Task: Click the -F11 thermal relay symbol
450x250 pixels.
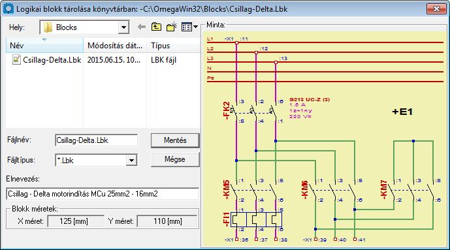Action: tap(256, 220)
